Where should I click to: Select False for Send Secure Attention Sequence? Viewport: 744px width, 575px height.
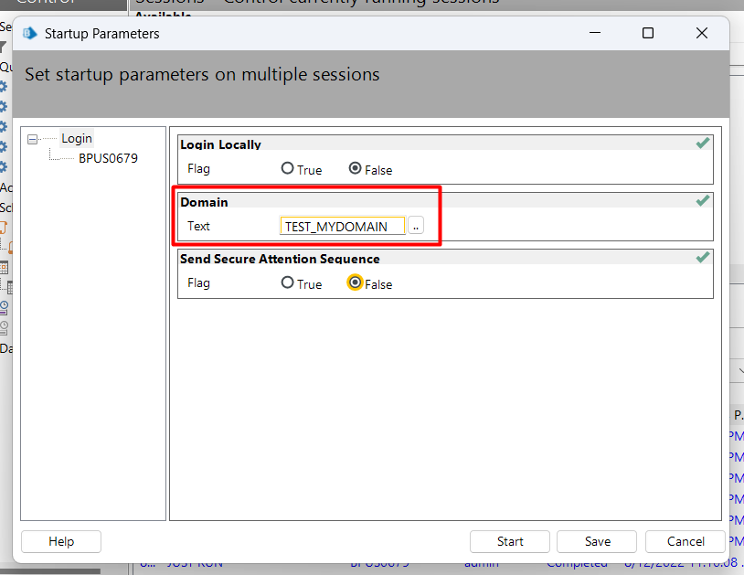pos(355,282)
